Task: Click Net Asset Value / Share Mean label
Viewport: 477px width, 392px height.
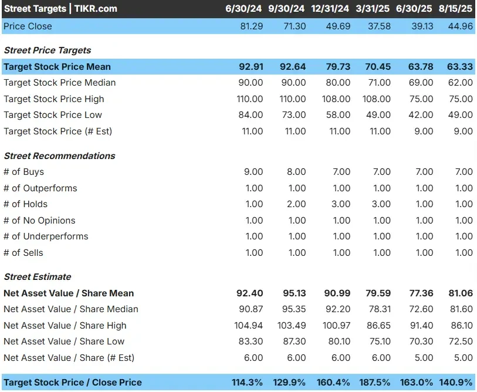Action: click(x=69, y=293)
